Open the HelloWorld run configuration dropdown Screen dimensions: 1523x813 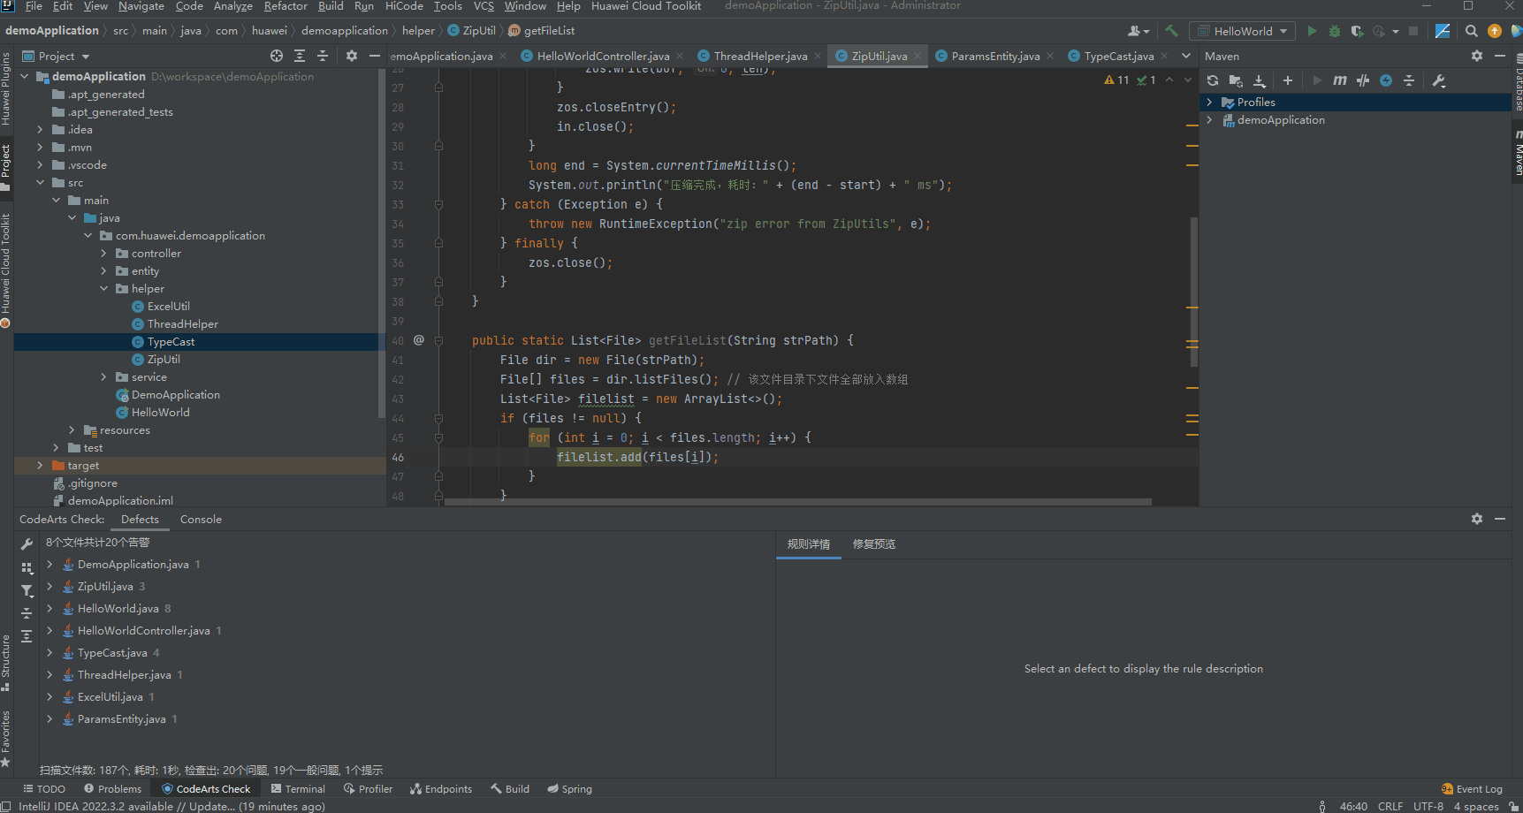coord(1243,31)
